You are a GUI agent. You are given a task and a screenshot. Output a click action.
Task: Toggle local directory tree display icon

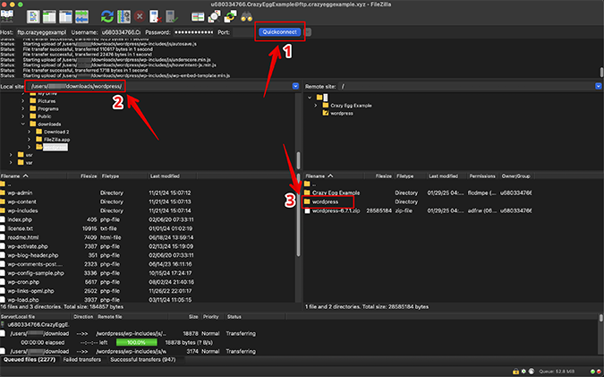pos(49,17)
